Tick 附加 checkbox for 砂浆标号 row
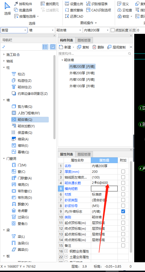Image resolution: width=145 pixels, height=272 pixels. tap(123, 206)
